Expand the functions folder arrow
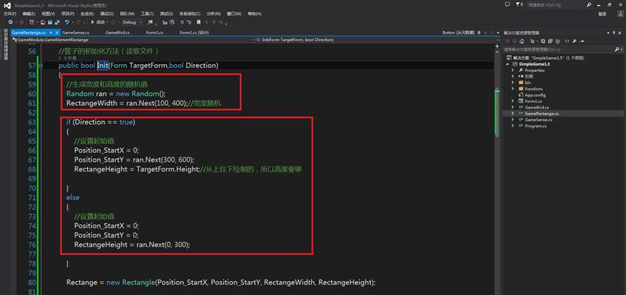The height and width of the screenshot is (295, 626). coord(513,89)
